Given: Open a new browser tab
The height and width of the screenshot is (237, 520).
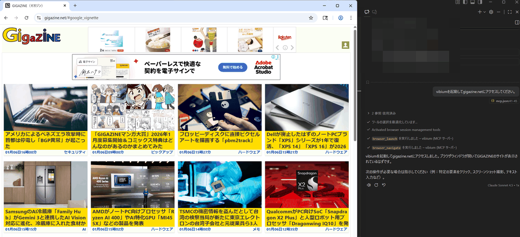Looking at the screenshot, I should click(75, 6).
